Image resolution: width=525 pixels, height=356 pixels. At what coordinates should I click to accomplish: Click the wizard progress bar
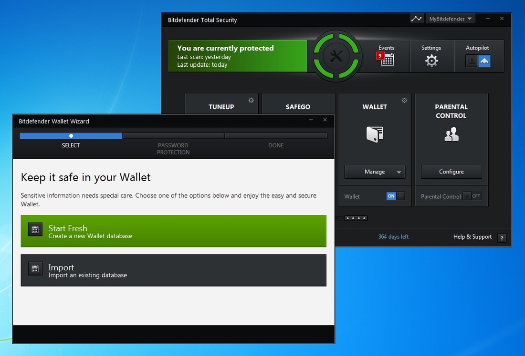point(71,136)
